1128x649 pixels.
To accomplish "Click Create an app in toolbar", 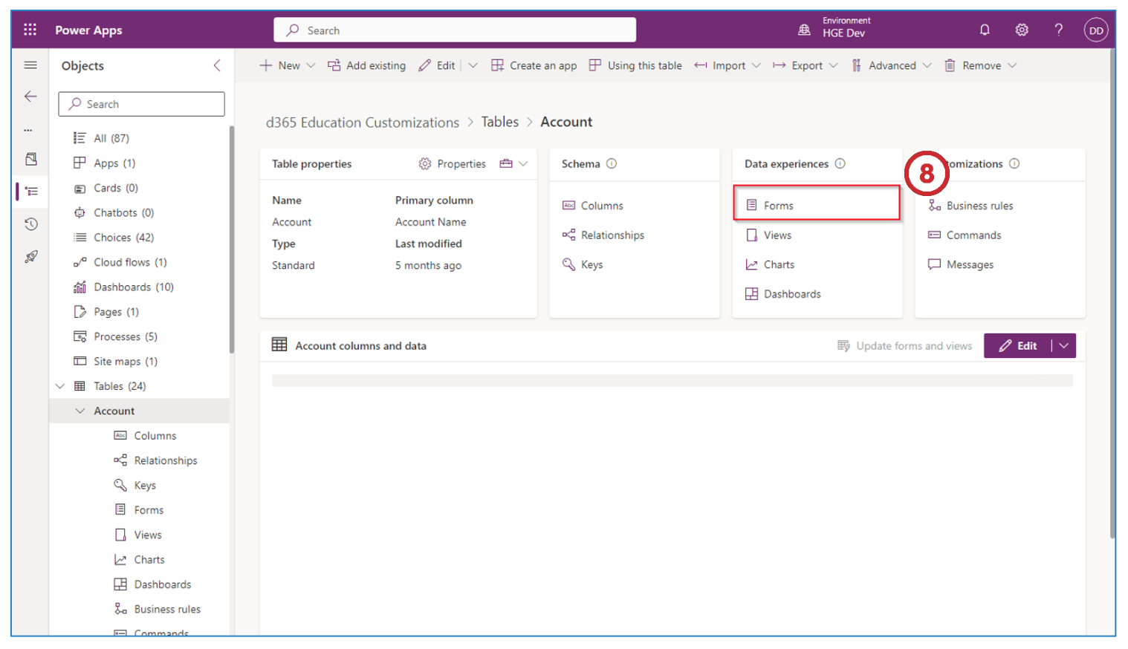I will (x=534, y=65).
